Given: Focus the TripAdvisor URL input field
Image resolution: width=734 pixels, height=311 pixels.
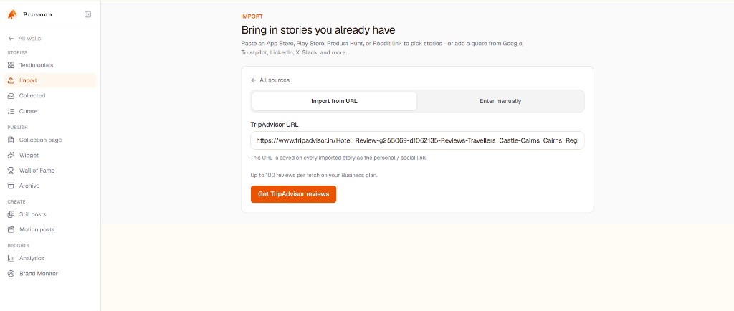Looking at the screenshot, I should pos(418,140).
